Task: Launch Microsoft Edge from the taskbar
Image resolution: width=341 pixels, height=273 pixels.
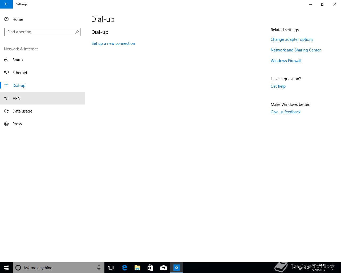Action: (x=124, y=268)
